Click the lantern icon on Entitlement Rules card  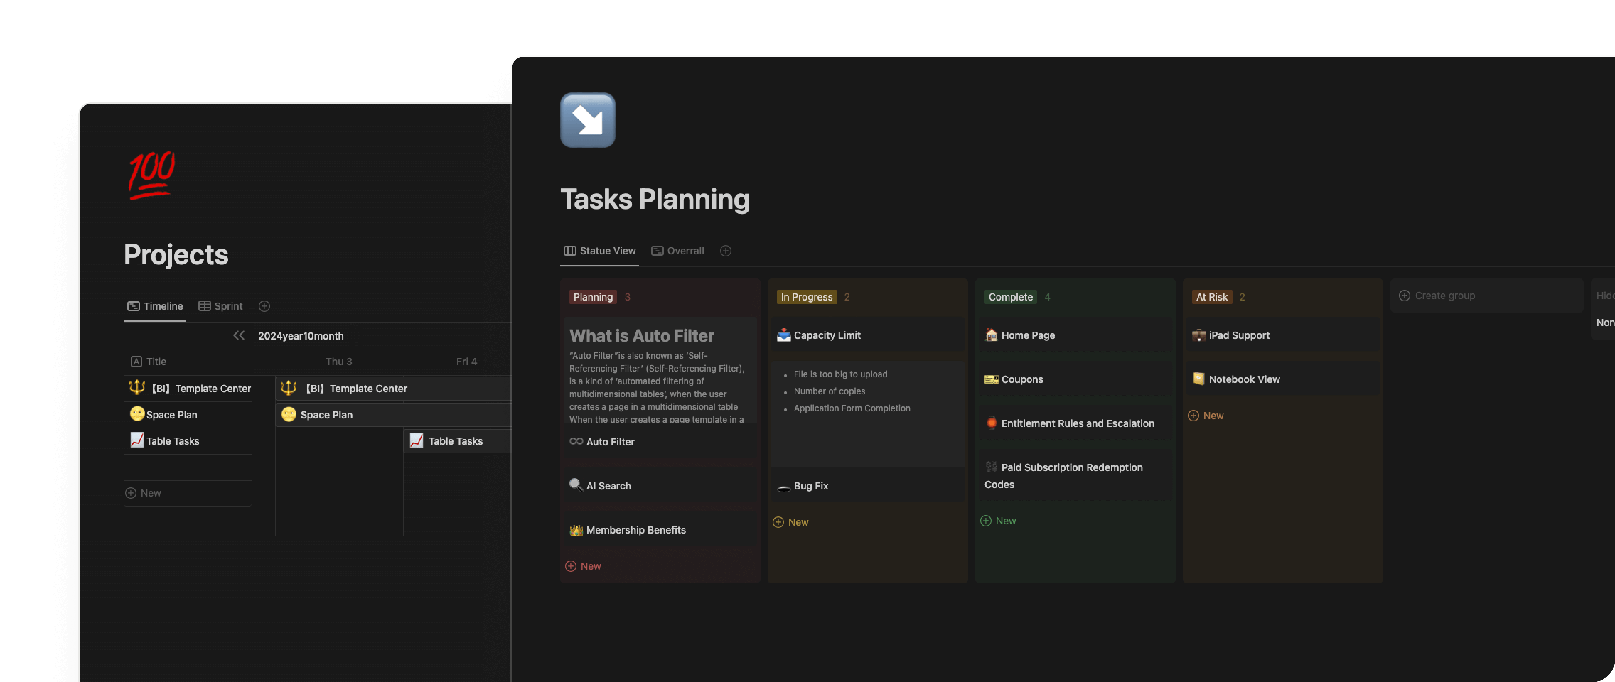(991, 423)
